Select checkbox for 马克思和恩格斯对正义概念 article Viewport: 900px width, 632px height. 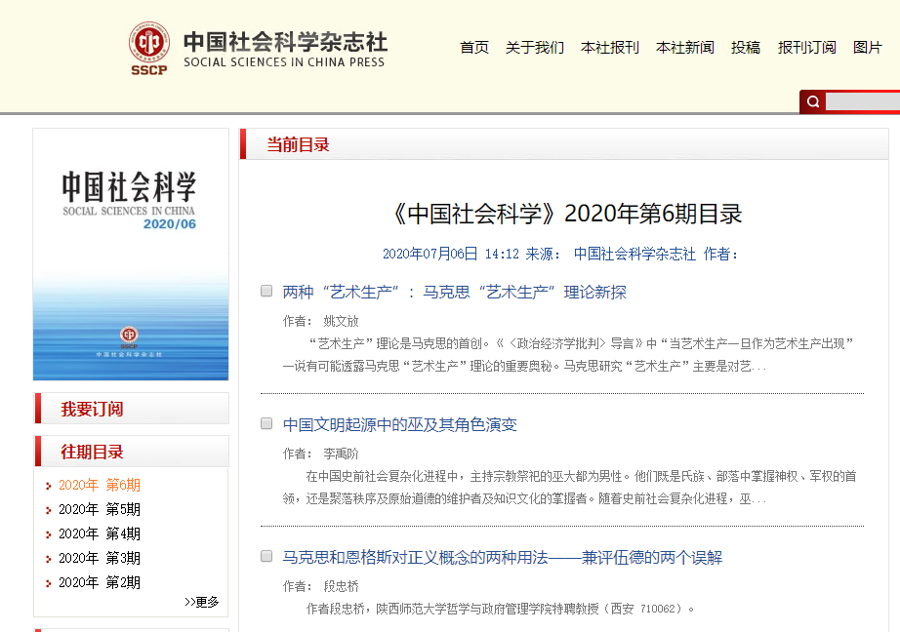click(266, 556)
